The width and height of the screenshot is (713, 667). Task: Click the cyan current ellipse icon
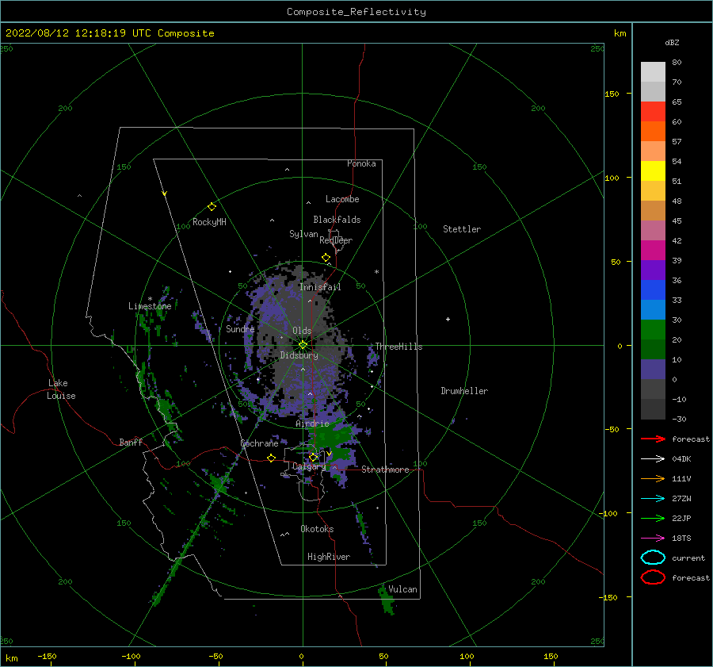pos(653,558)
